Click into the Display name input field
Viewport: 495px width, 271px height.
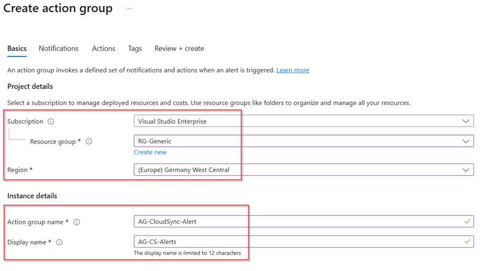click(296, 242)
